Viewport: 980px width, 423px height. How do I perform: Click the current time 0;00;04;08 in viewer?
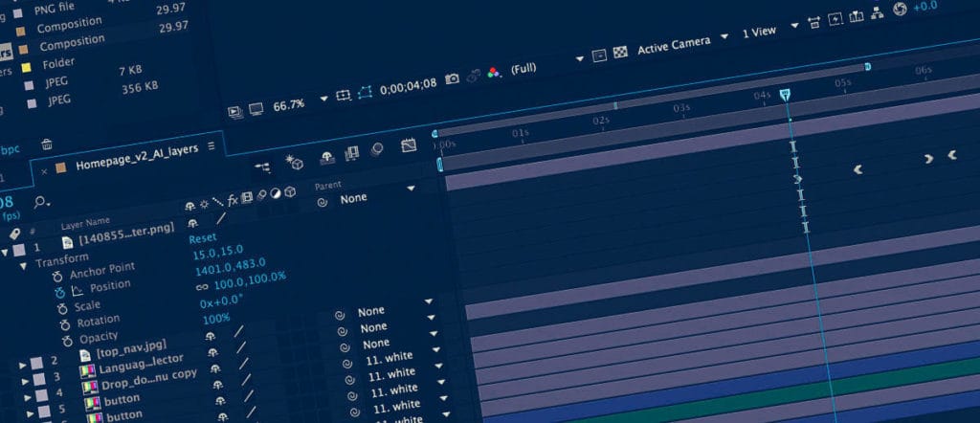point(408,85)
